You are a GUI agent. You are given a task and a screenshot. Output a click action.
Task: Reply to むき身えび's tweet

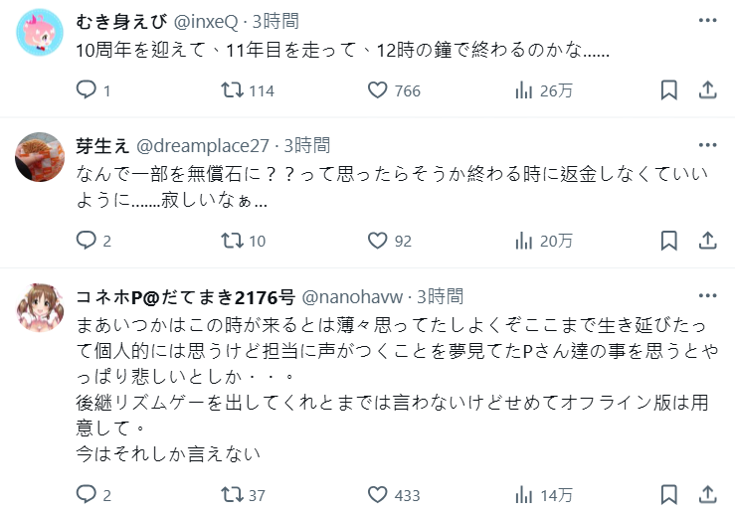click(x=87, y=90)
